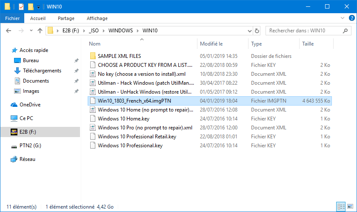Image resolution: width=357 pixels, height=212 pixels.
Task: Expand the ribbon with the chevron
Action: click(x=342, y=18)
